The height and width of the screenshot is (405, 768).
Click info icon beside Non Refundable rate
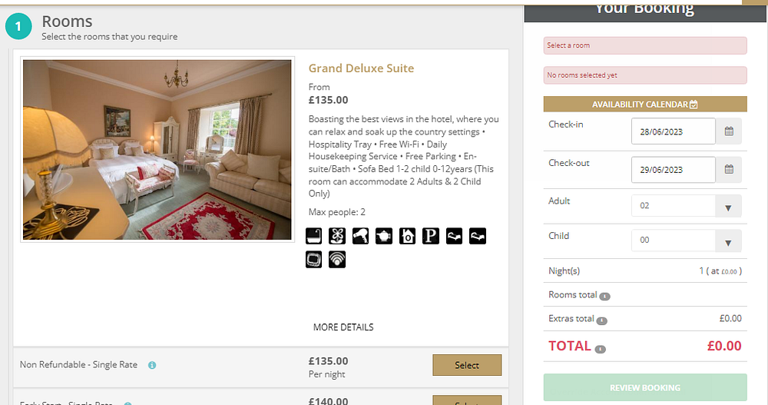tap(152, 365)
